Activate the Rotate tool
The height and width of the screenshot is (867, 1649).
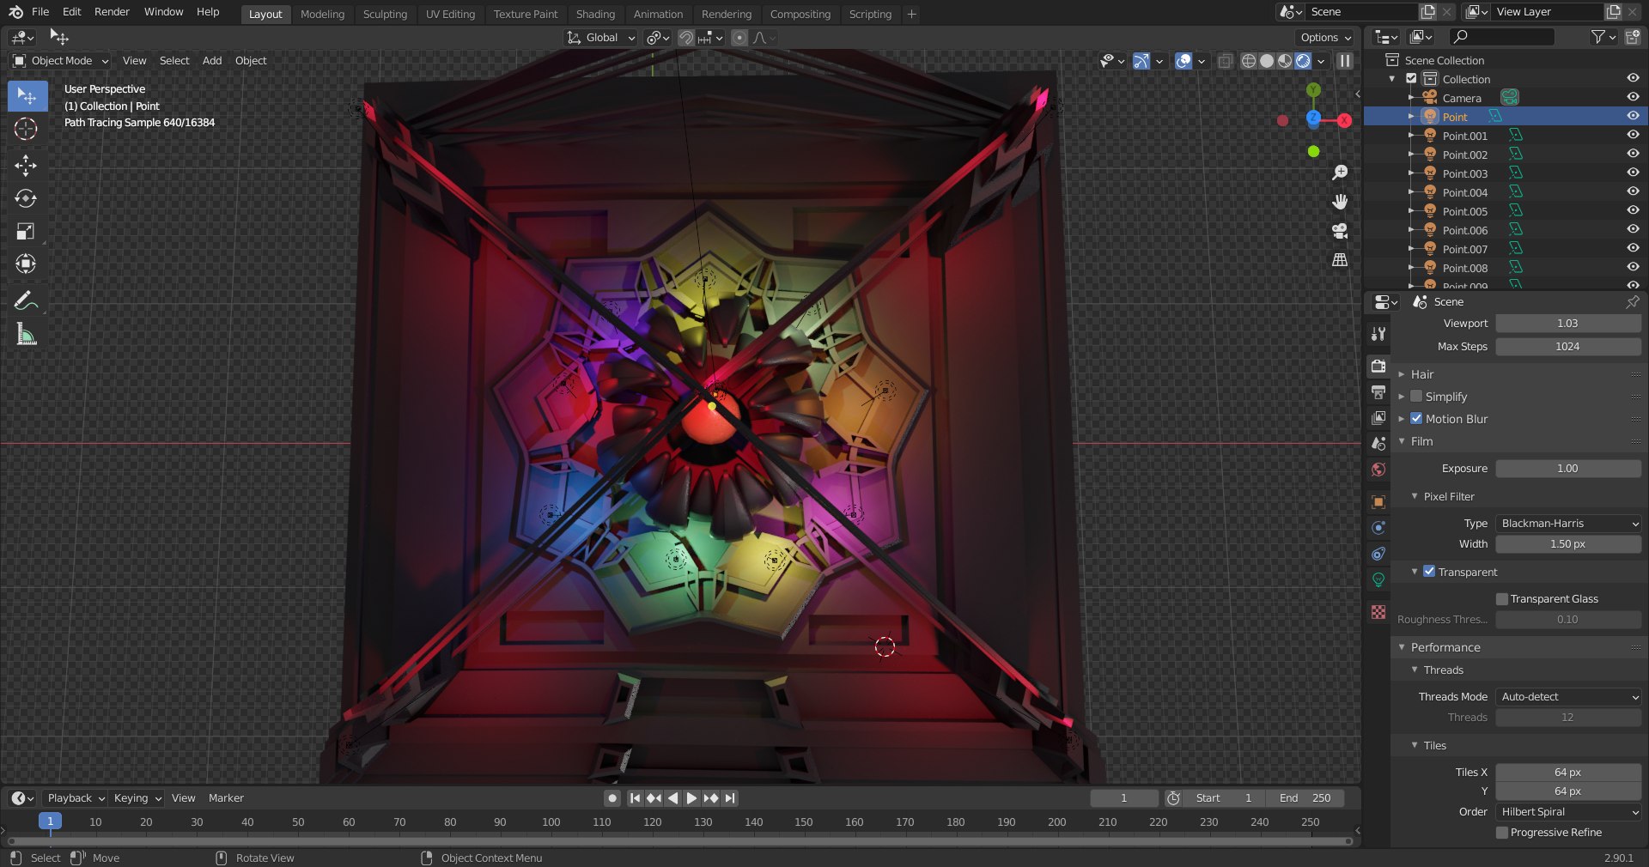tap(26, 198)
